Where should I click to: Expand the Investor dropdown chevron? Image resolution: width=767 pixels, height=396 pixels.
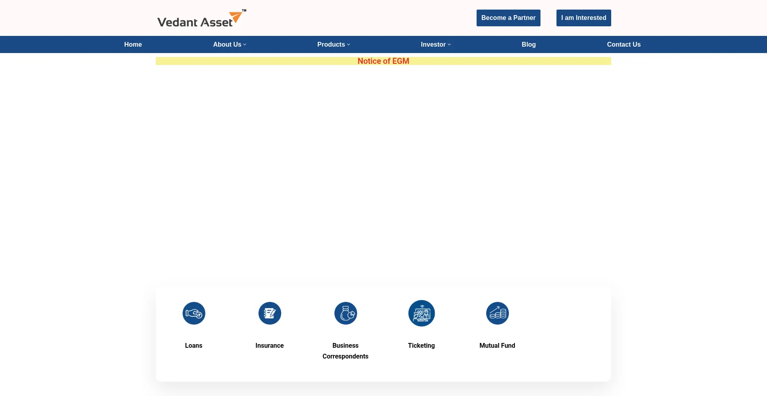click(x=449, y=45)
